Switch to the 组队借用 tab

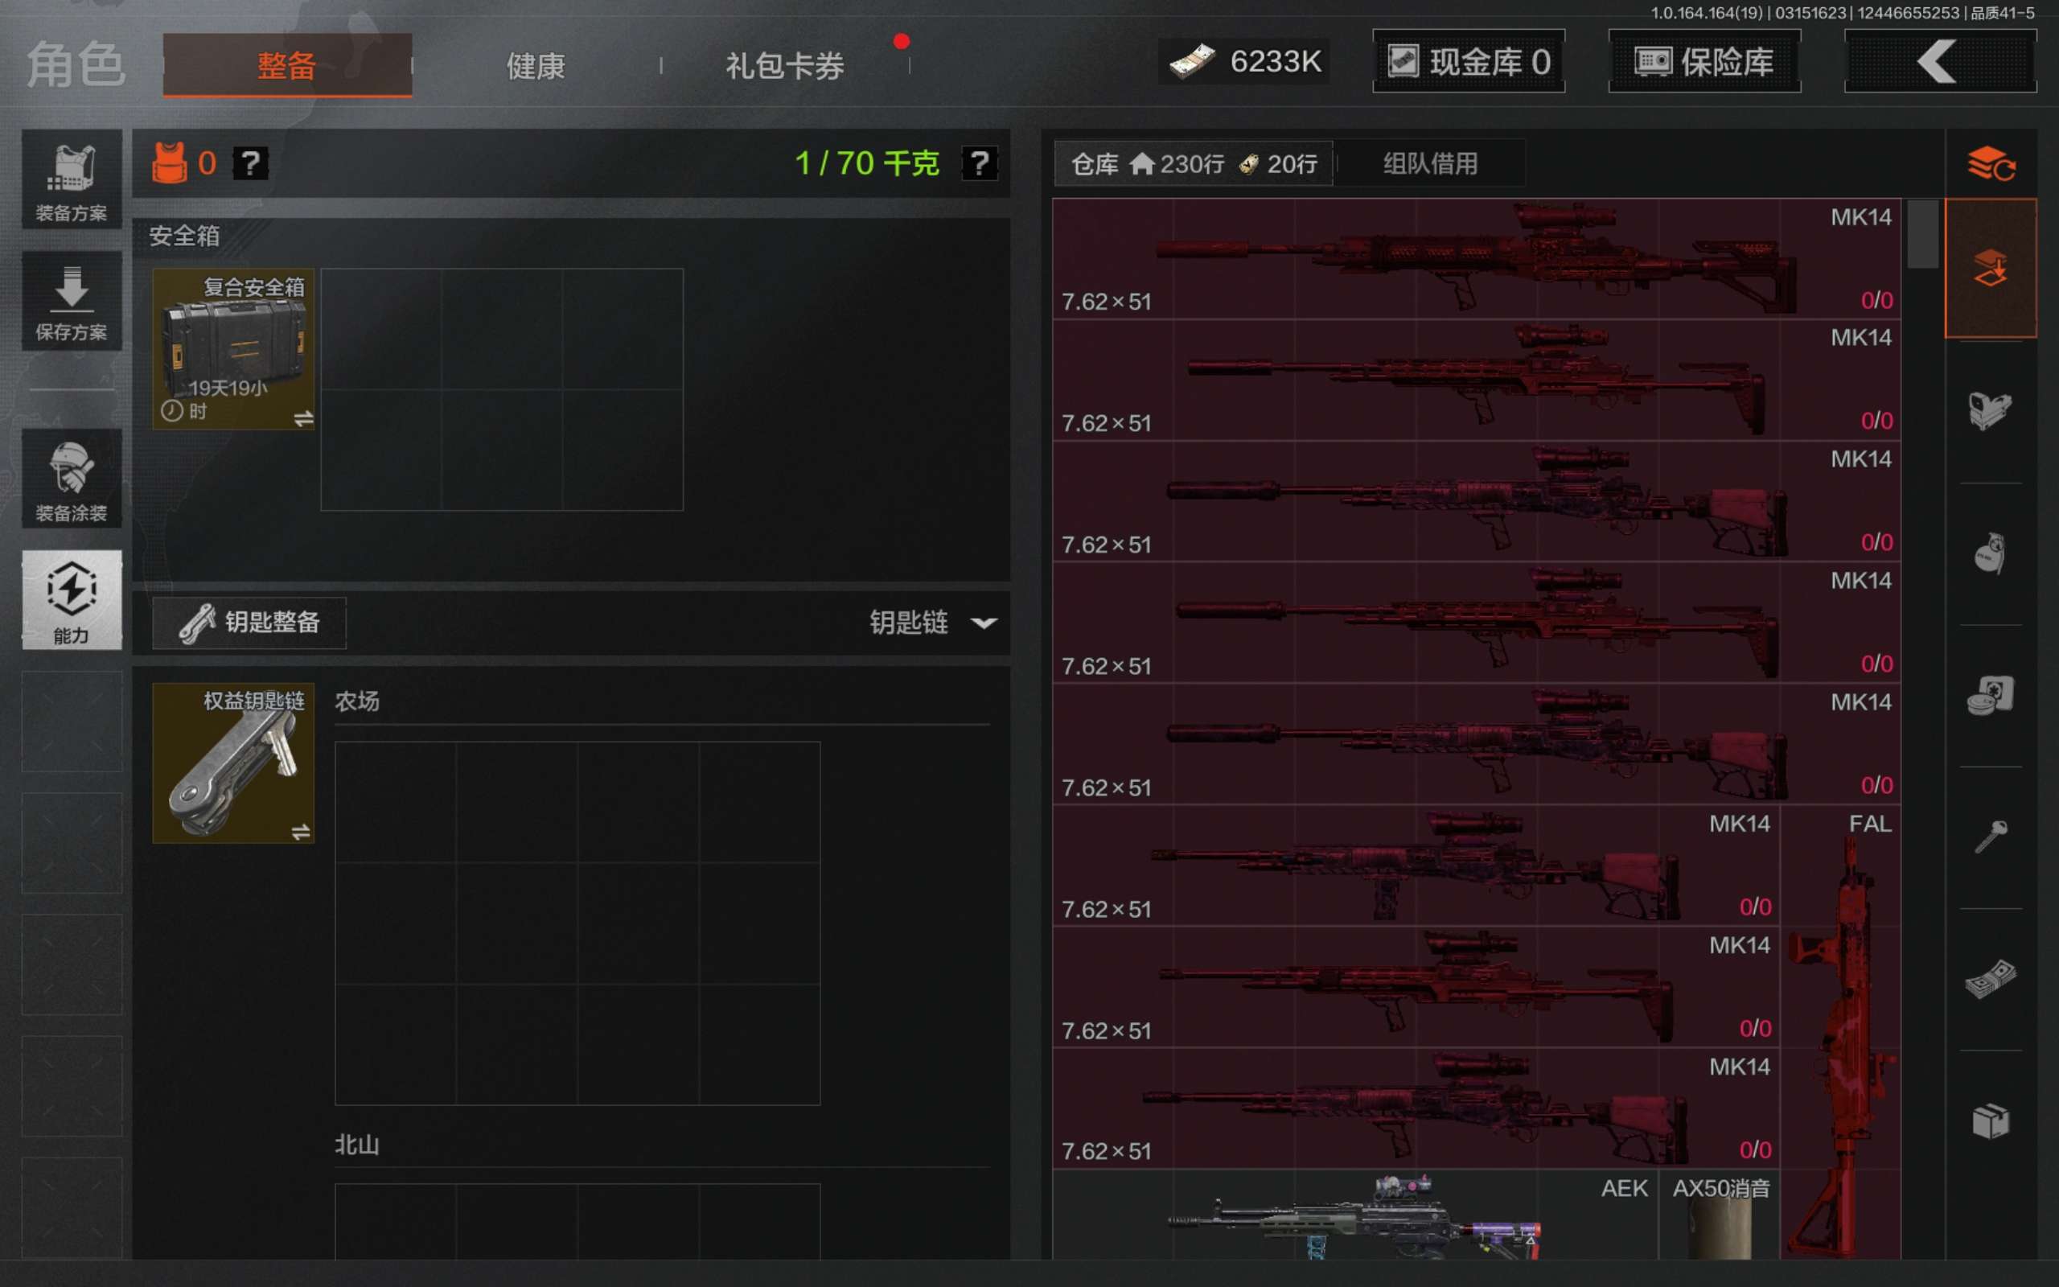pos(1429,163)
